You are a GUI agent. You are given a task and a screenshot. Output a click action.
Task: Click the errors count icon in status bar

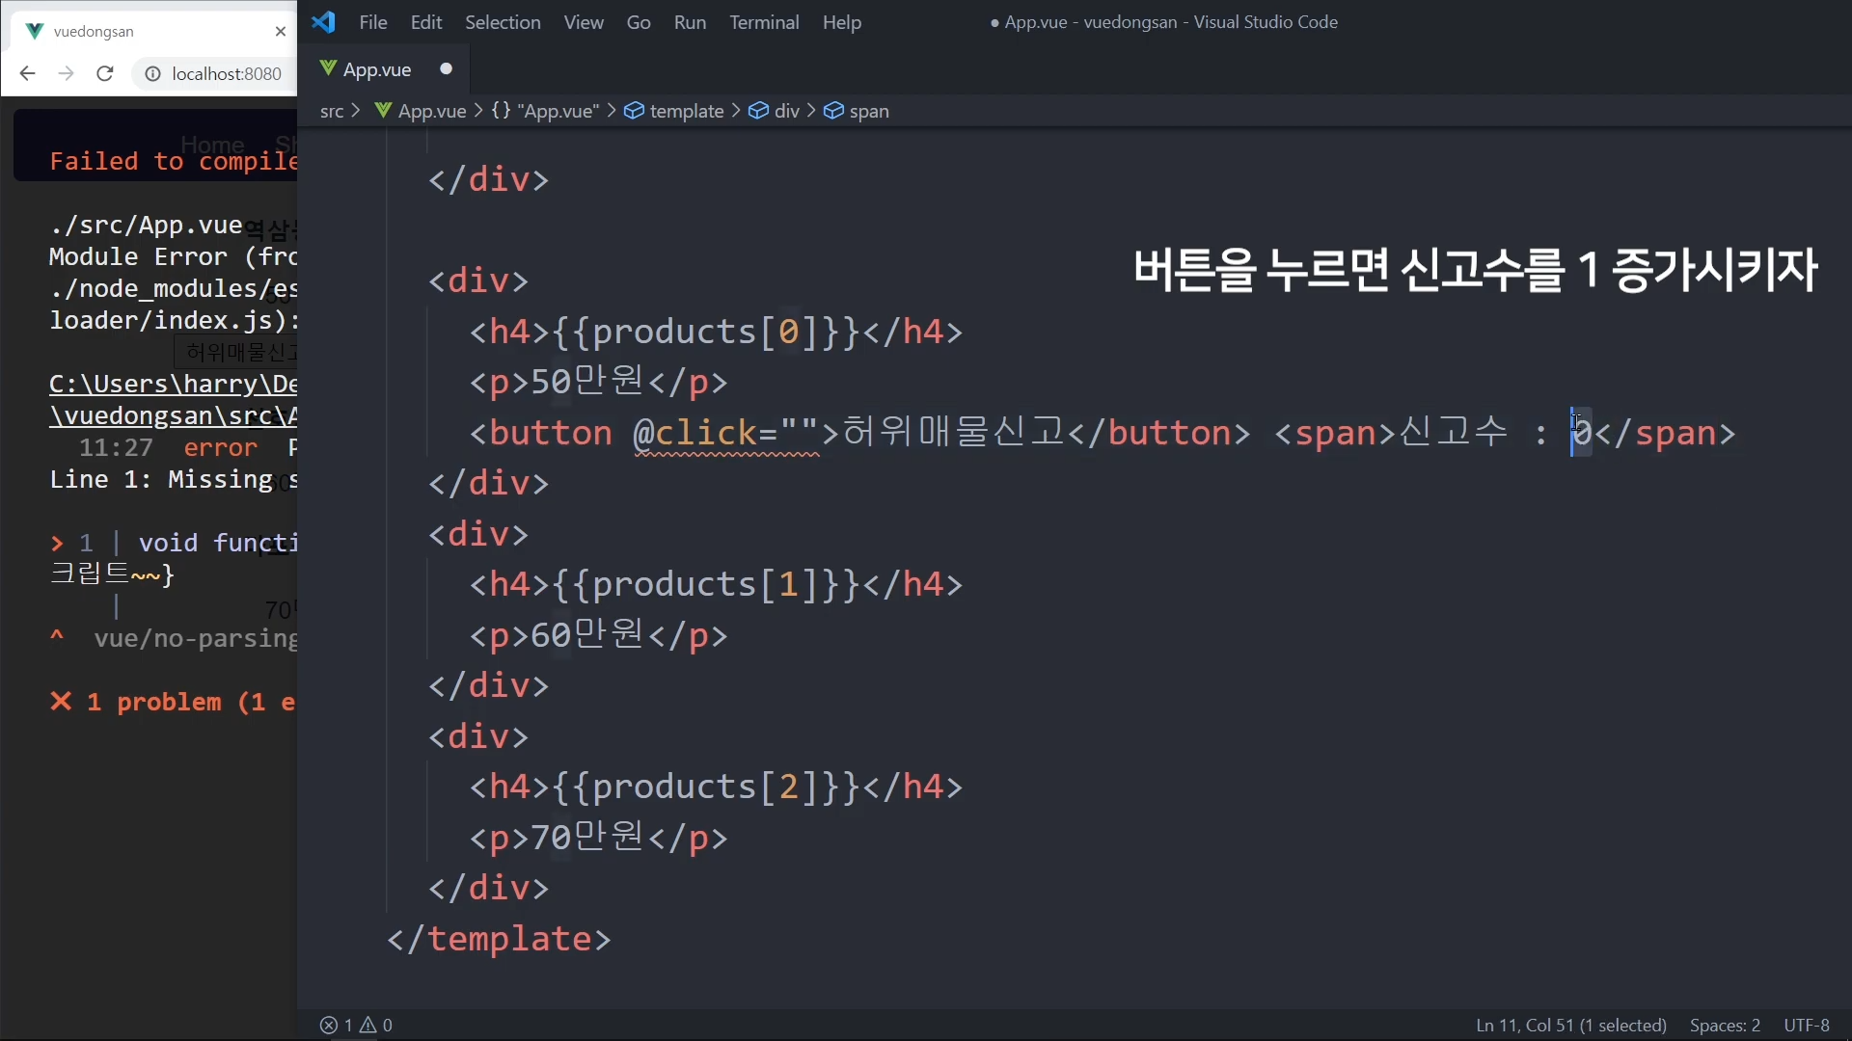(x=329, y=1025)
